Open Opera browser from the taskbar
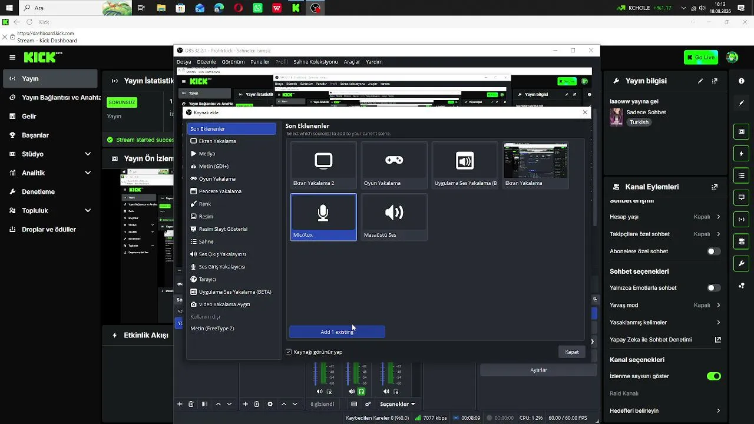 [238, 8]
